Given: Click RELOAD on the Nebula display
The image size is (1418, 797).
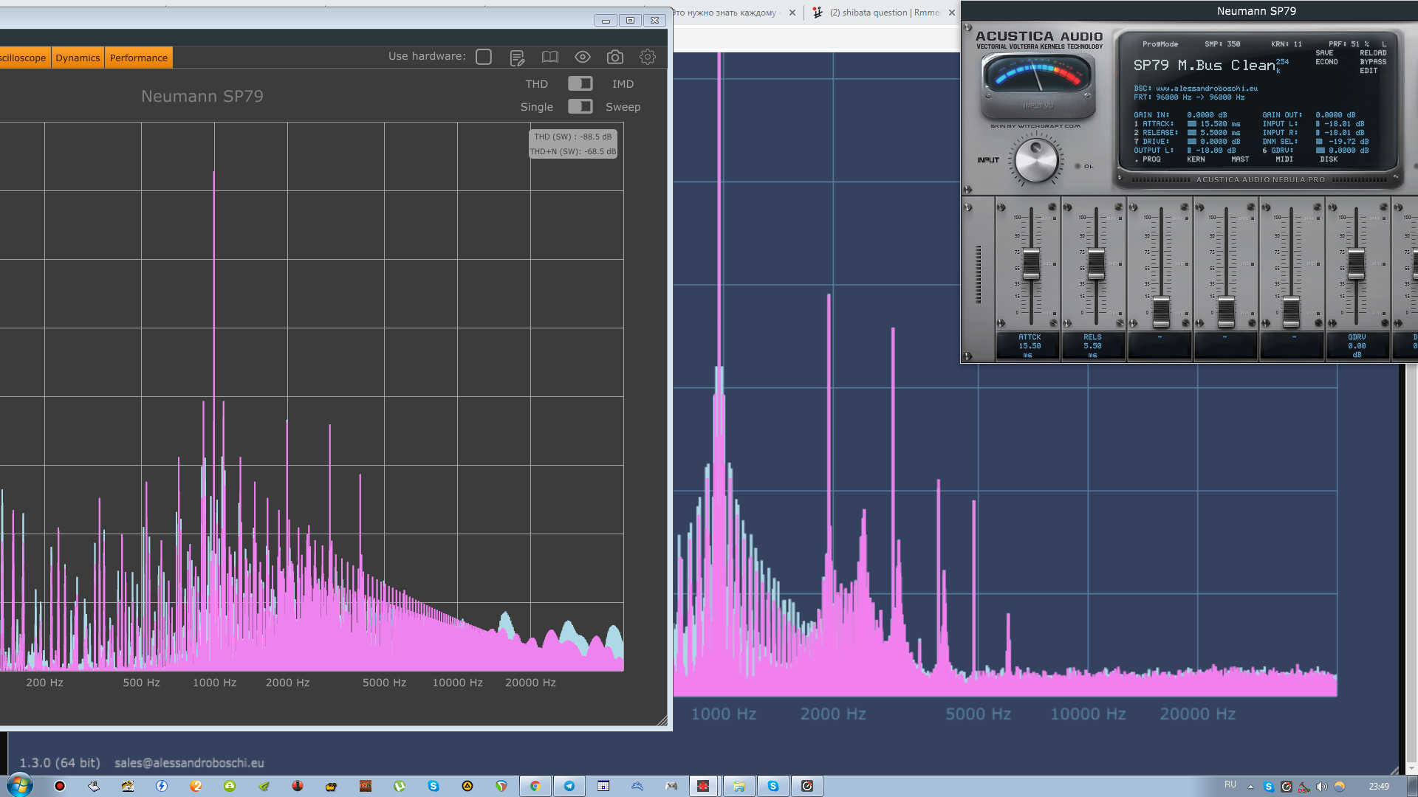Looking at the screenshot, I should click(x=1373, y=53).
